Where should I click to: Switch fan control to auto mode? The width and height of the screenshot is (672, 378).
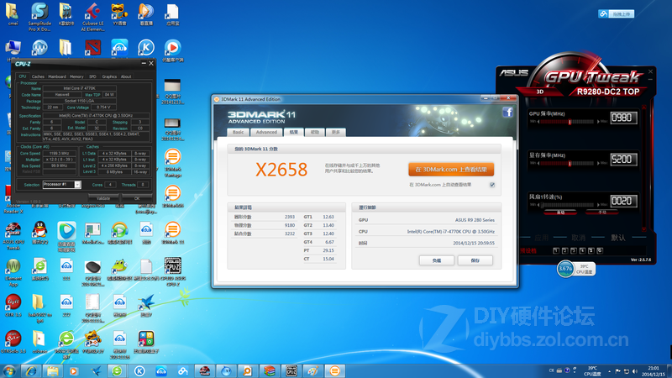(x=560, y=213)
